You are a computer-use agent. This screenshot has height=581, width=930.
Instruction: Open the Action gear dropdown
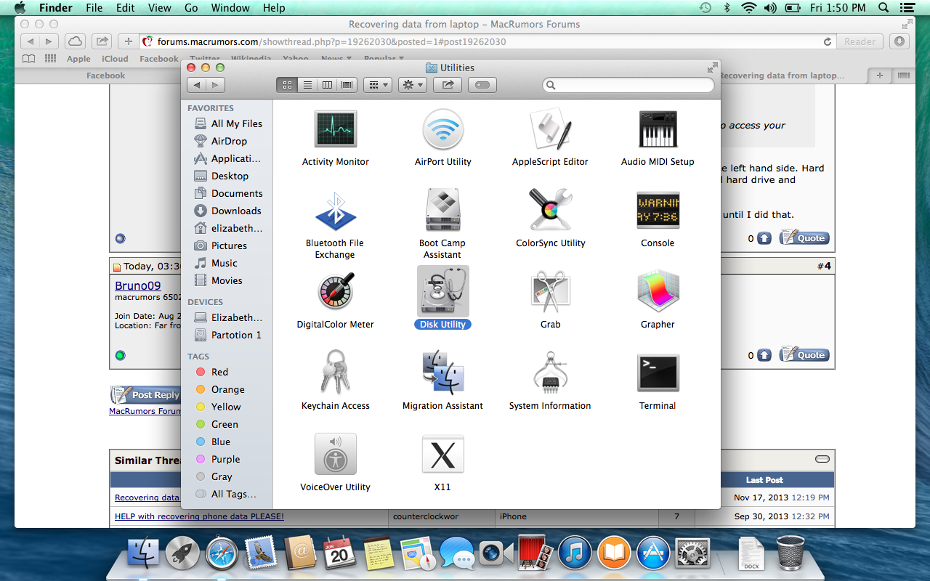coord(413,85)
